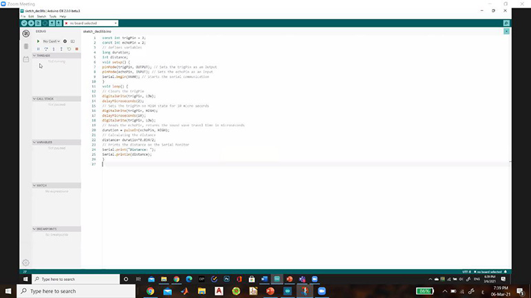Open Zoom from the outer taskbar

(322, 291)
